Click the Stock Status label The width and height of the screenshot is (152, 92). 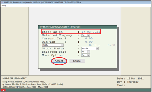coord(53,48)
